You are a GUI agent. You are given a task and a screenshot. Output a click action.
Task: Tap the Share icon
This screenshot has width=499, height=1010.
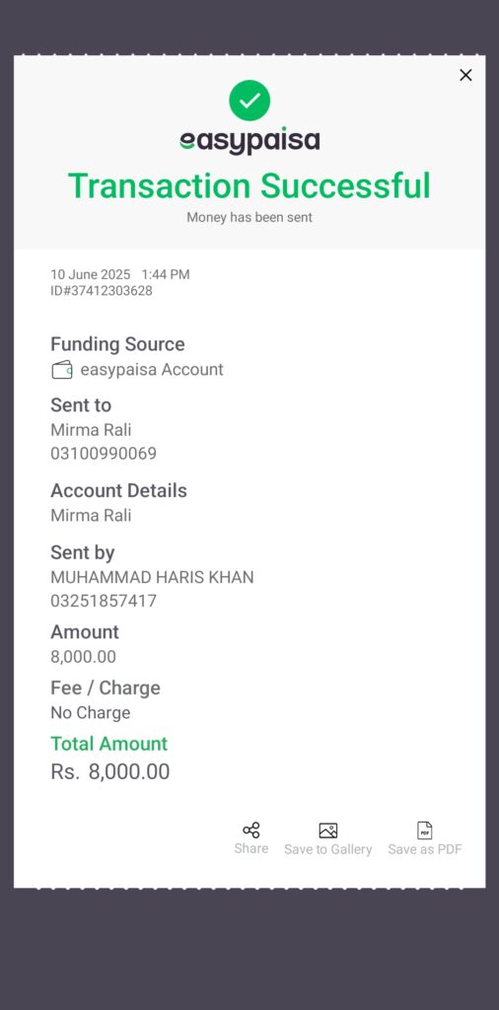[x=251, y=830]
